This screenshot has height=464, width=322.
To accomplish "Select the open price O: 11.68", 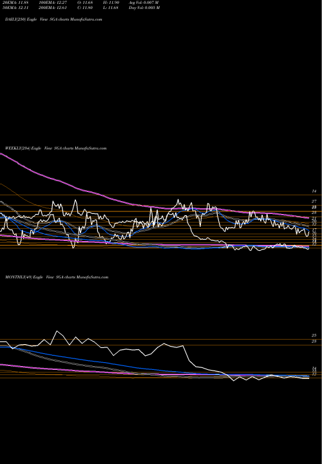I will [86, 3].
